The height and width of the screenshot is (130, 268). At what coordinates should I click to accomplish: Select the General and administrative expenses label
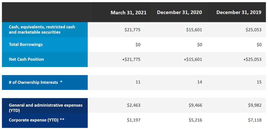pos(45,108)
